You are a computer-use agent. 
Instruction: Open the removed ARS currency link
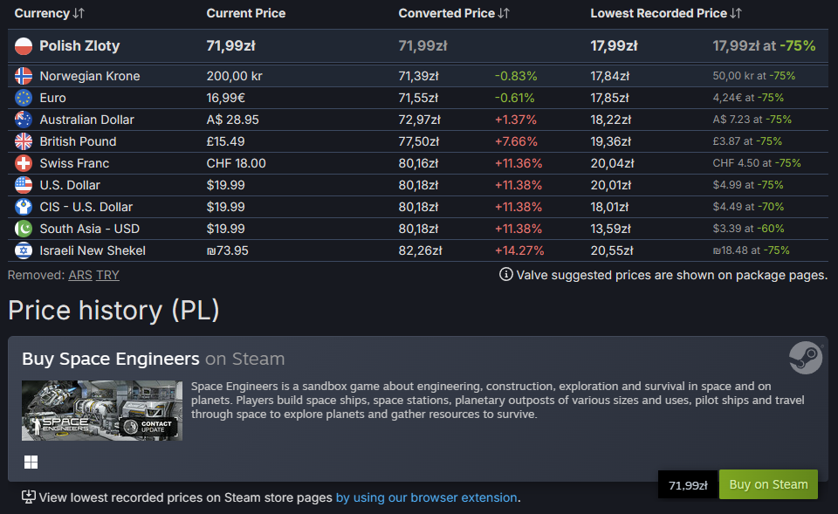(x=80, y=275)
